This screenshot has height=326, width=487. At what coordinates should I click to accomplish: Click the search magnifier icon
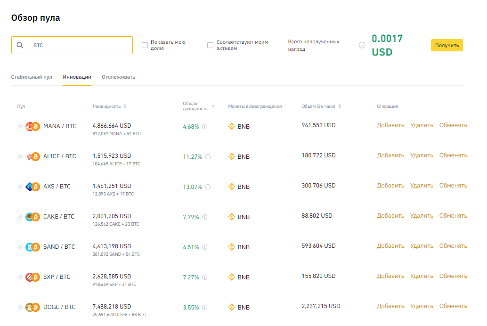(x=20, y=45)
